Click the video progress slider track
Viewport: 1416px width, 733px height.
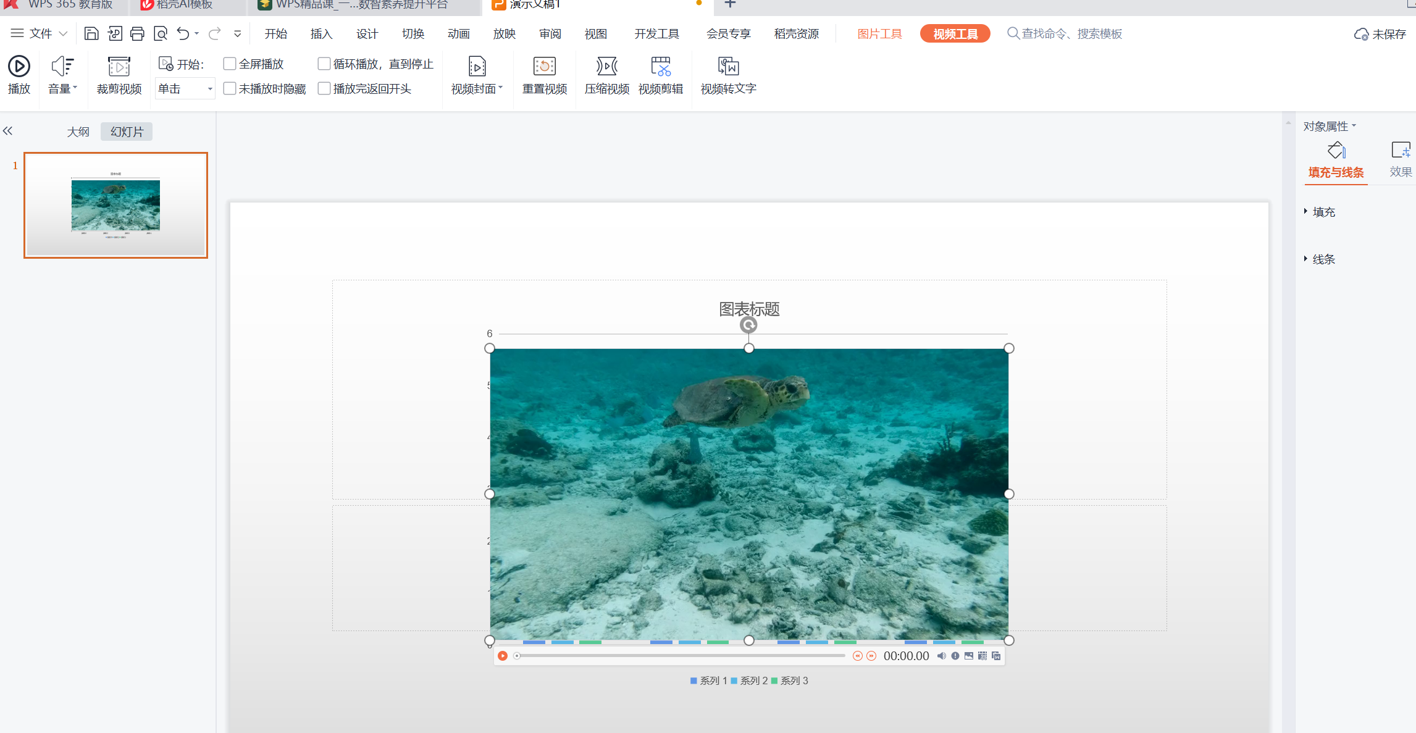pyautogui.click(x=679, y=656)
